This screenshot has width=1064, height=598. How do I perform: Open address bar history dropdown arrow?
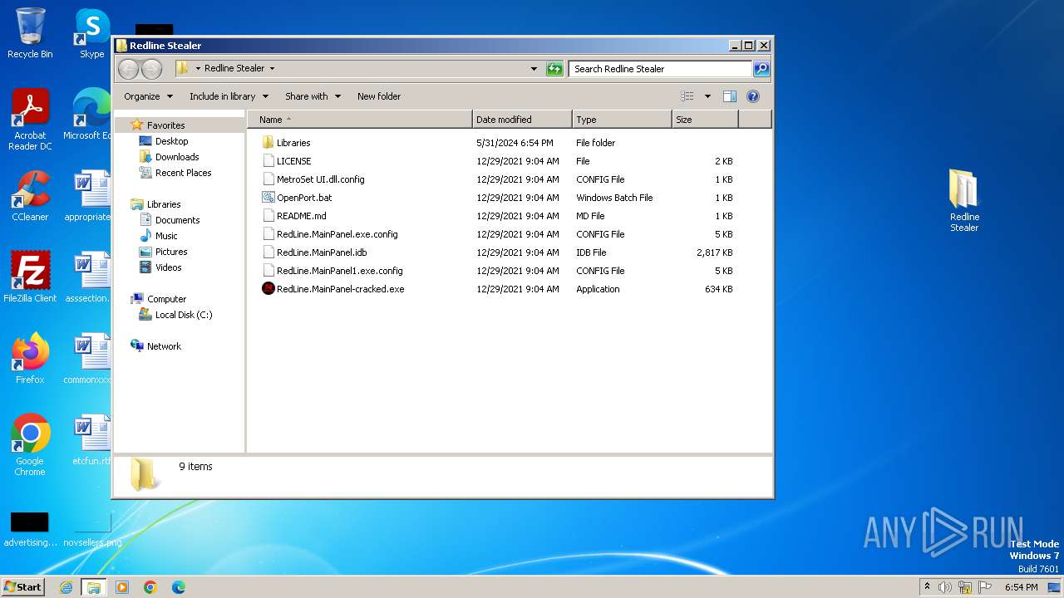(534, 69)
